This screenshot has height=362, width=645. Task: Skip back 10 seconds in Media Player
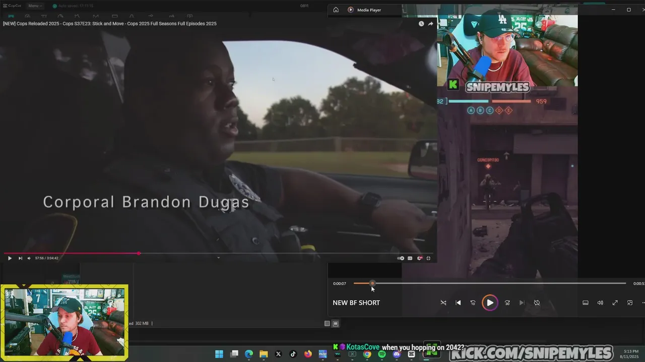click(x=473, y=303)
